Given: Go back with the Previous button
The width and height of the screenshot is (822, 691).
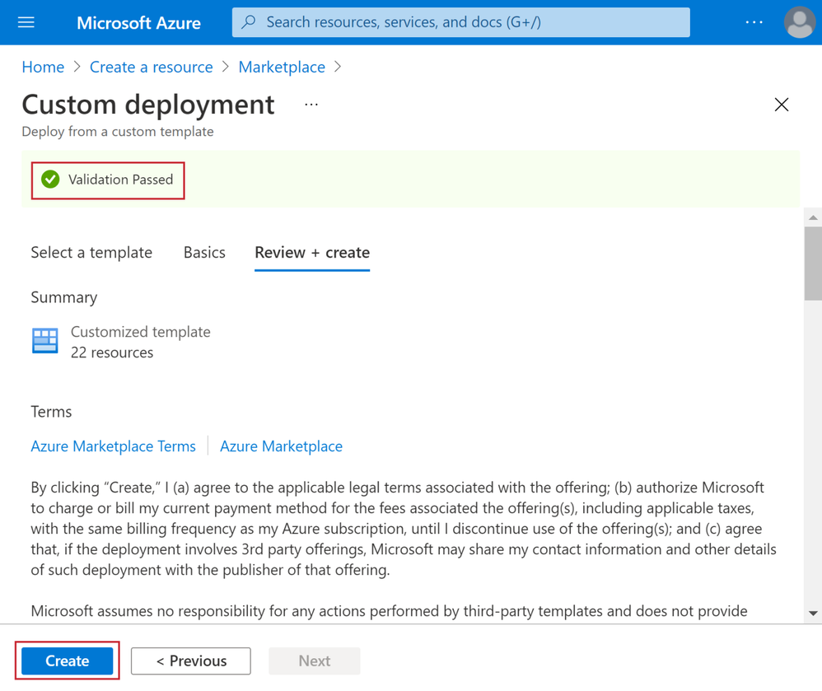Looking at the screenshot, I should click(191, 661).
